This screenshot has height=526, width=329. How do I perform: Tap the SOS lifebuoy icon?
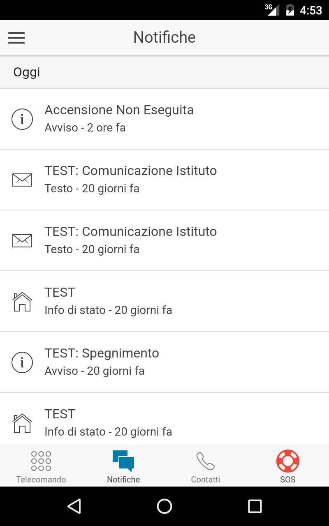(x=288, y=461)
